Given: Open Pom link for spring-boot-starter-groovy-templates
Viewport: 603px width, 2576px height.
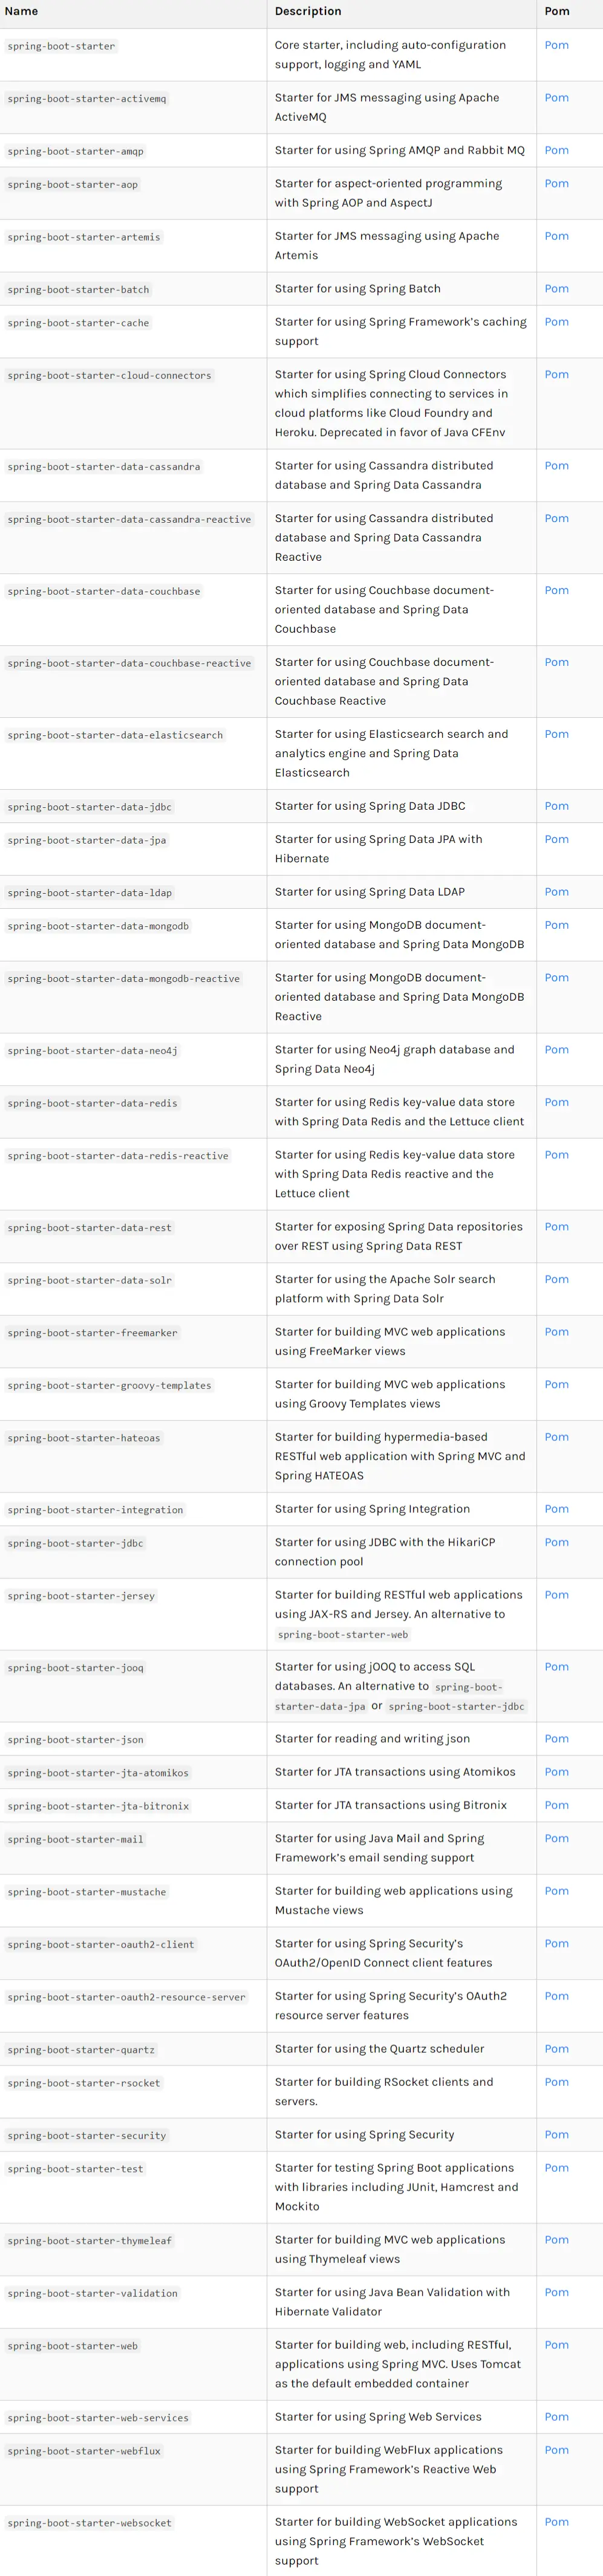Looking at the screenshot, I should [x=556, y=1385].
